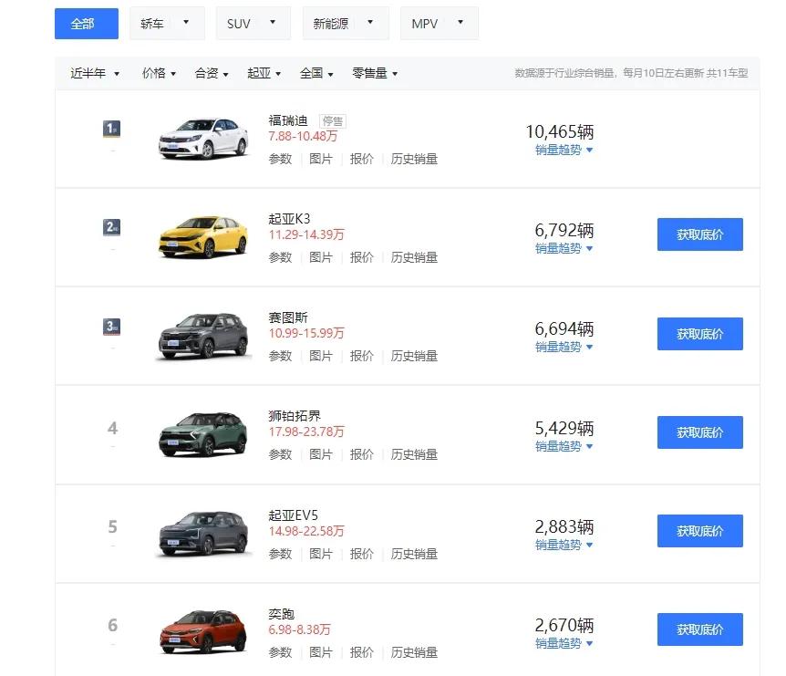Open 报价 link for 赛图斯
This screenshot has width=786, height=676.
(361, 356)
